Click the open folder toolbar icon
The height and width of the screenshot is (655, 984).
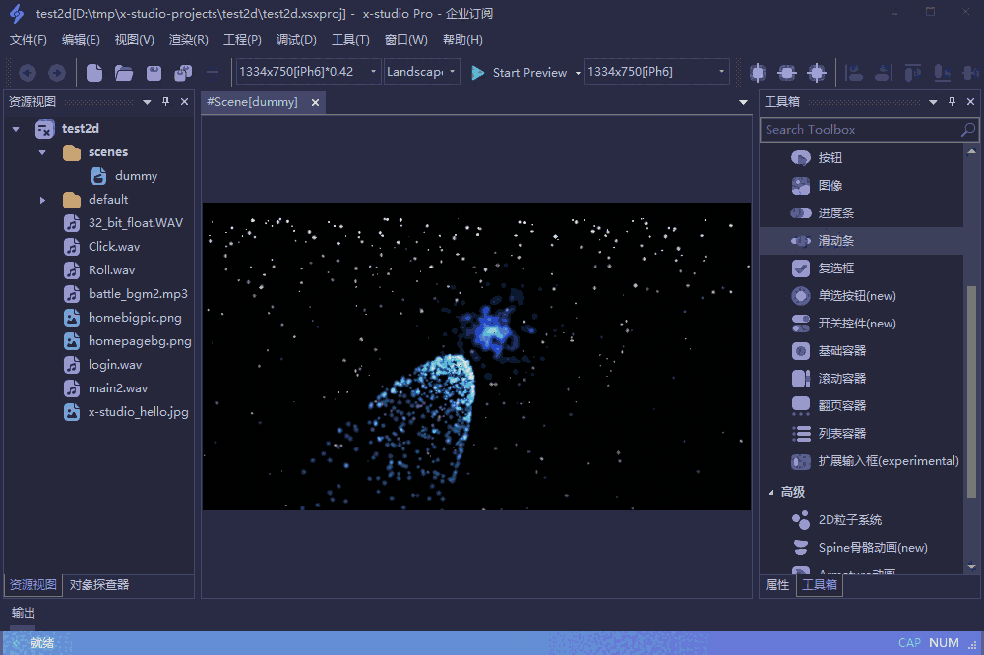[124, 73]
